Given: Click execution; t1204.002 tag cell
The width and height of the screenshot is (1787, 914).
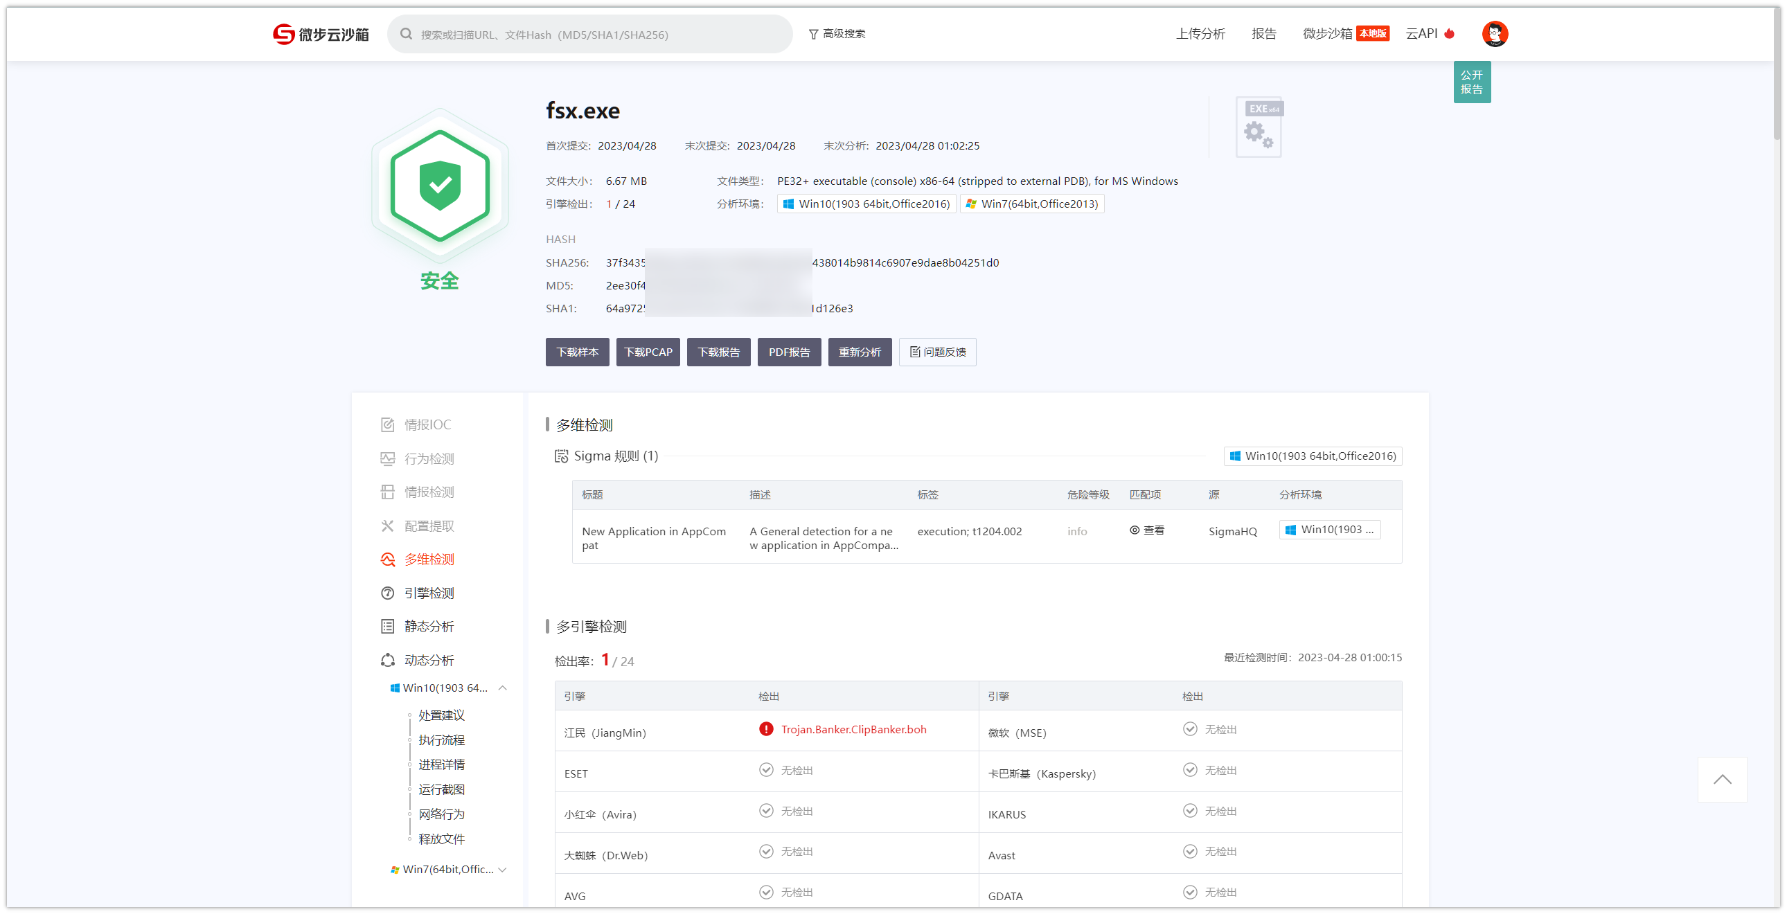Looking at the screenshot, I should point(969,531).
